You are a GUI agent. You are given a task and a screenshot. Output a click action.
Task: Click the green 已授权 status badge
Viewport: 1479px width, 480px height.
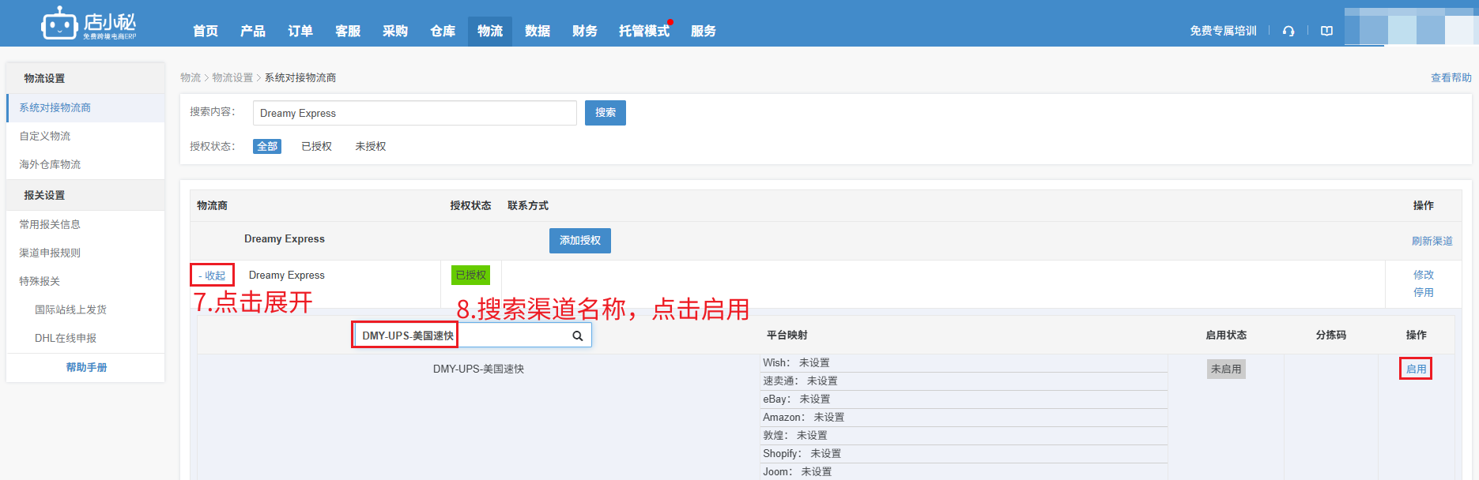(470, 275)
